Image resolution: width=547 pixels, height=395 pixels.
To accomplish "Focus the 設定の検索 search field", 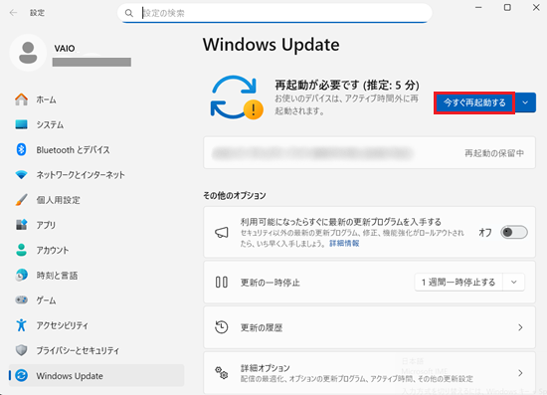I will tap(274, 13).
